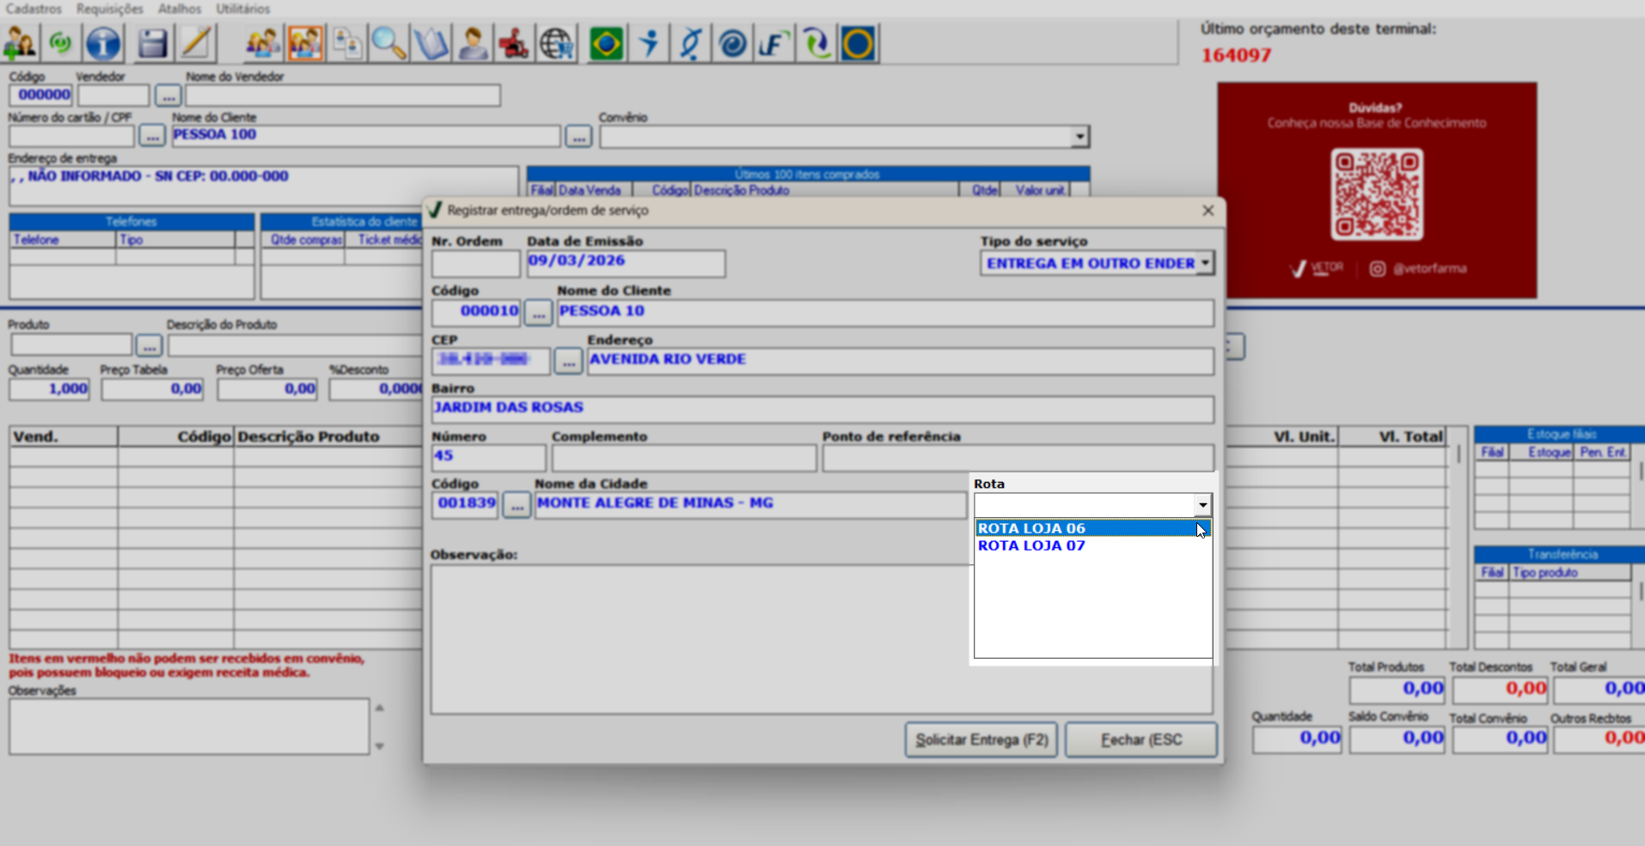The width and height of the screenshot is (1645, 846).
Task: Open the Tipo do serviço dropdown
Action: (x=1205, y=263)
